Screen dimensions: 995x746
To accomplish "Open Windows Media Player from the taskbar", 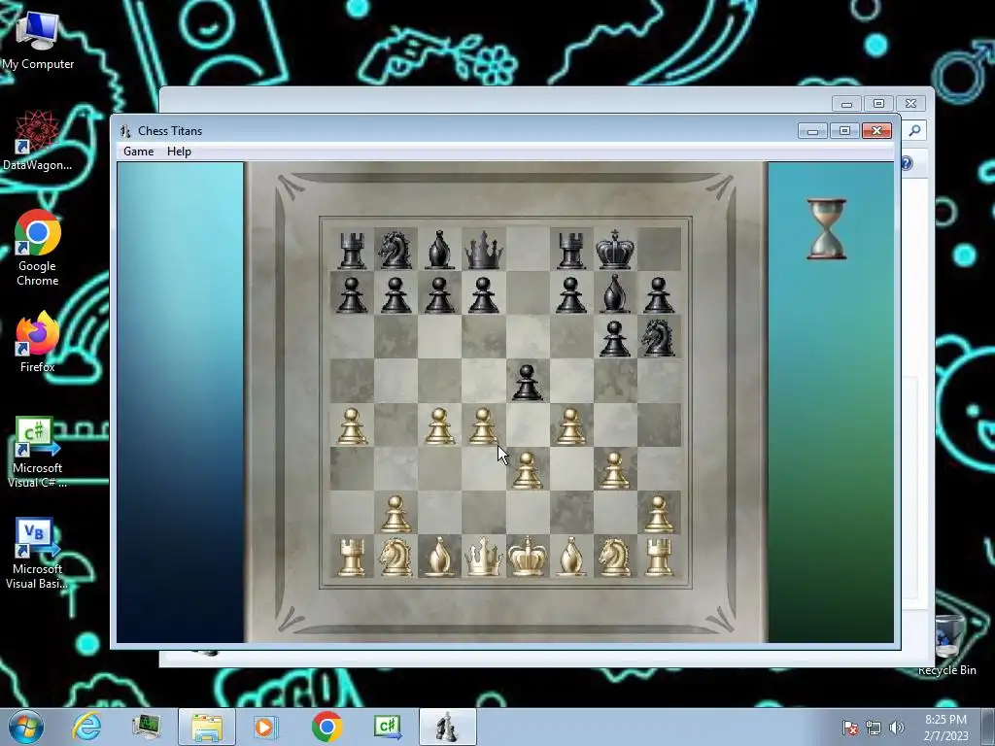I will [266, 727].
